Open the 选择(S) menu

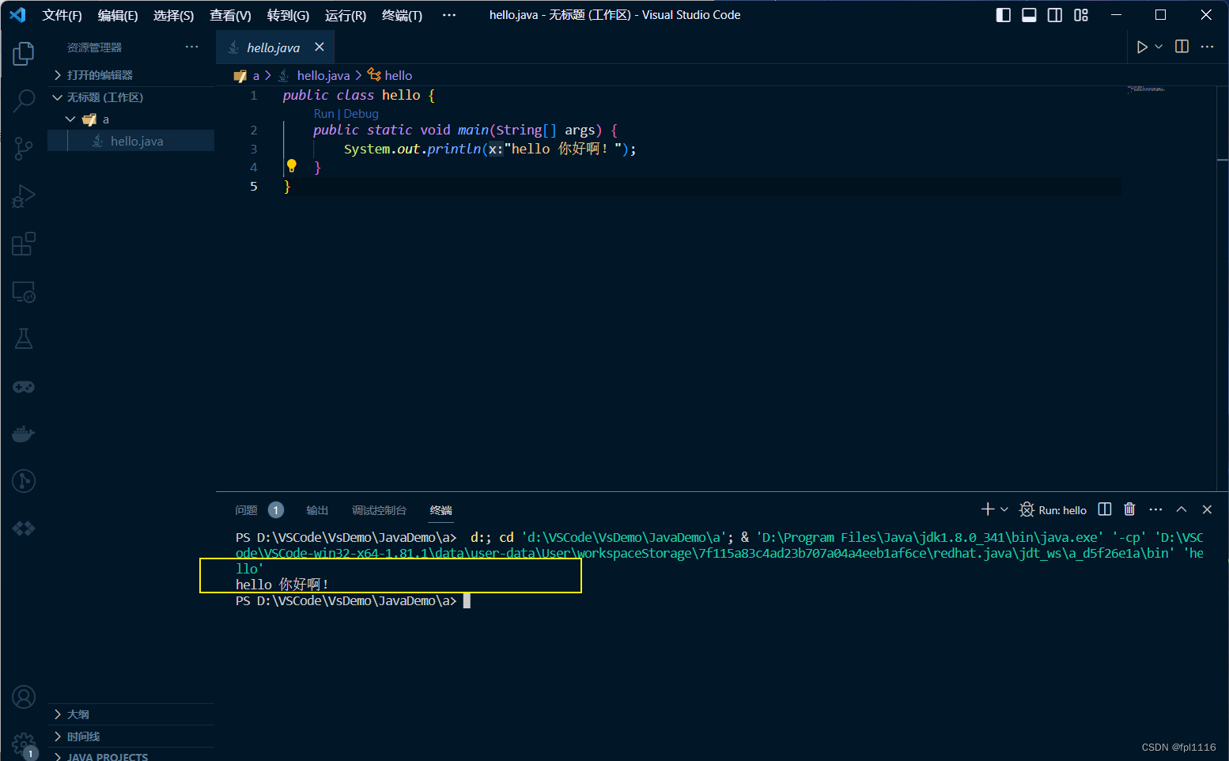[173, 15]
